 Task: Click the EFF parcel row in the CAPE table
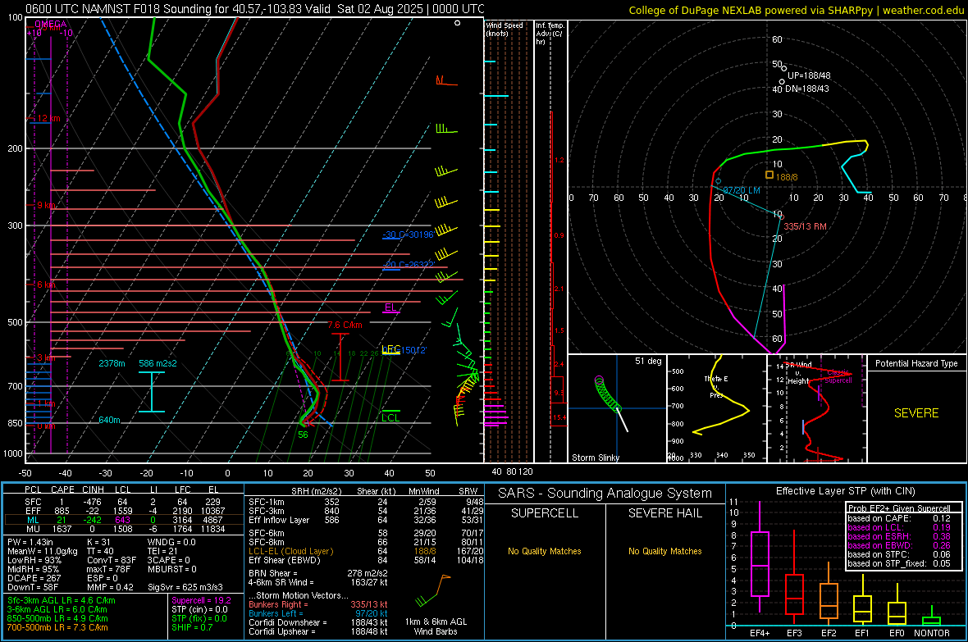(124, 511)
